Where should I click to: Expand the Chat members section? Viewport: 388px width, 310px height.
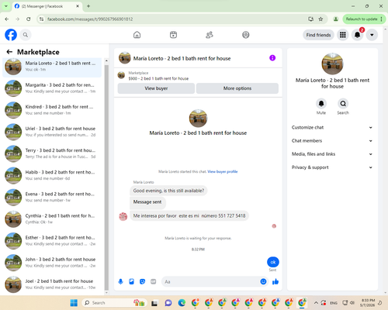332,141
